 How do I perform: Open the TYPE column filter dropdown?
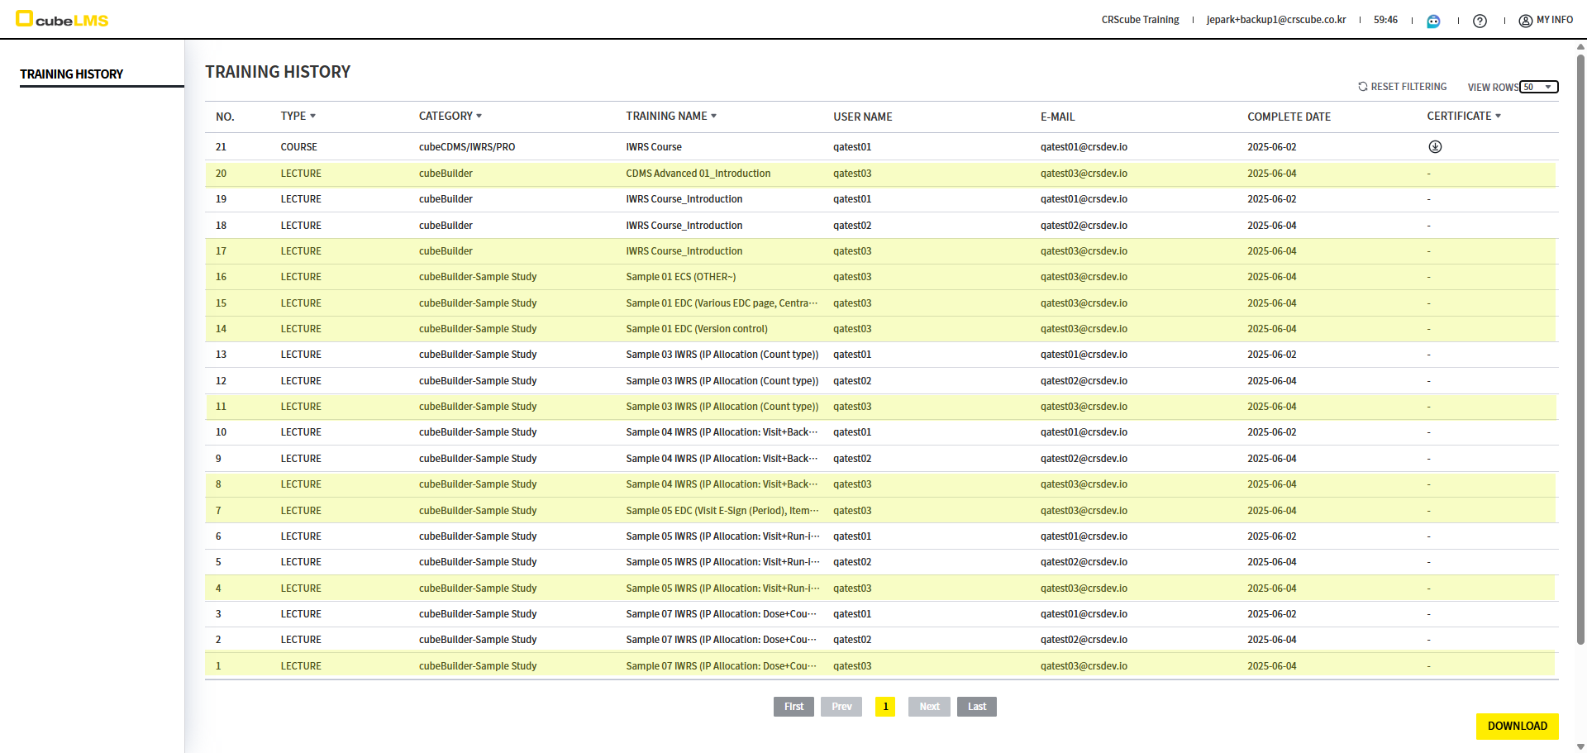(x=312, y=117)
